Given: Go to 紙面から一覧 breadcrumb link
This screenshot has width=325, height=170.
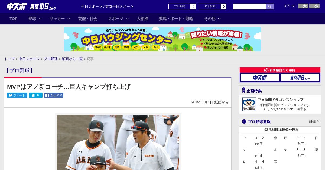Looking at the screenshot, I should 72,59.
